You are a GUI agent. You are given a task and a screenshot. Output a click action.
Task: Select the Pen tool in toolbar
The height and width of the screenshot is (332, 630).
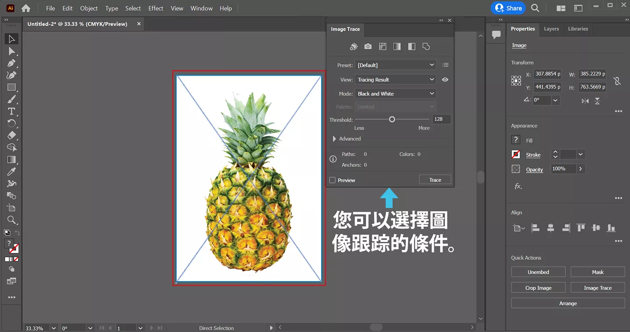point(11,63)
